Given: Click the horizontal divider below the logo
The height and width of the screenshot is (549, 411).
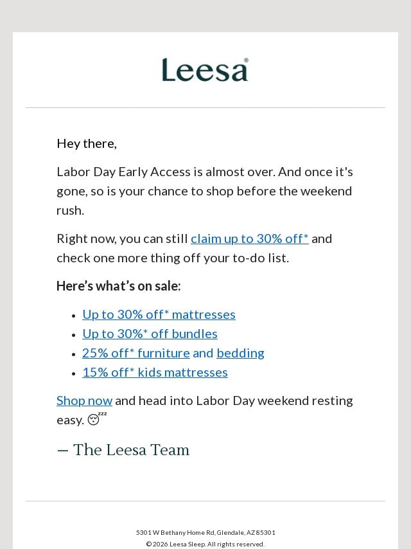Looking at the screenshot, I should coord(205,108).
